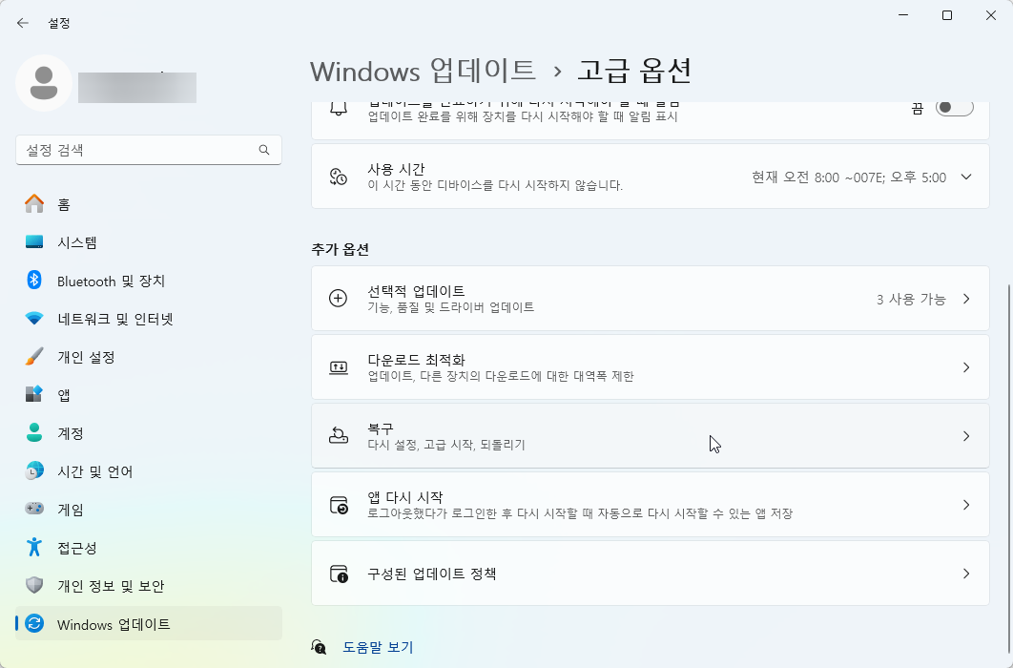Go to 네트워크 및 인터넷 settings
Viewport: 1013px width, 668px height.
coord(149,319)
